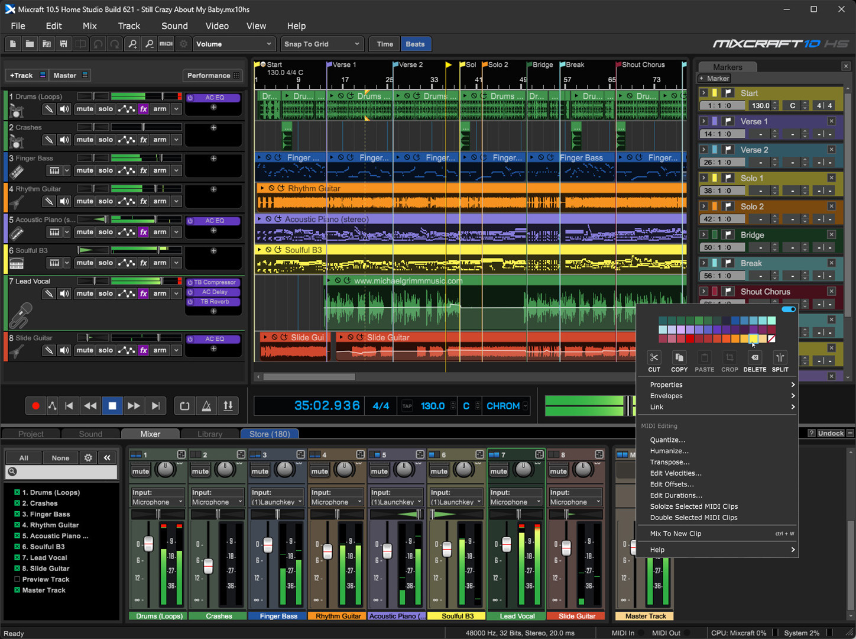Click the Lead Vocal mixer volume fader
The image size is (856, 639).
click(x=507, y=544)
